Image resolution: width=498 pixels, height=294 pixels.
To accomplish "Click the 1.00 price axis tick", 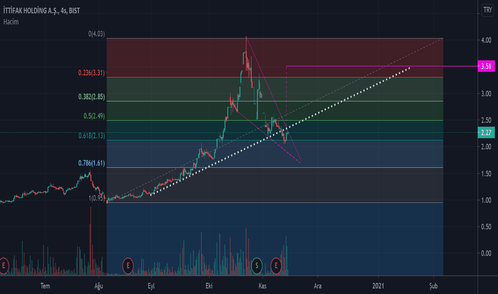I will [x=486, y=200].
